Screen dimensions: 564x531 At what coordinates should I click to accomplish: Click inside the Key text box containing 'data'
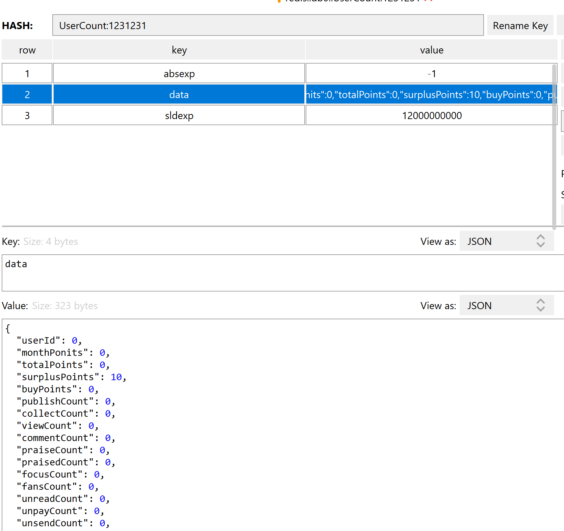pyautogui.click(x=283, y=273)
